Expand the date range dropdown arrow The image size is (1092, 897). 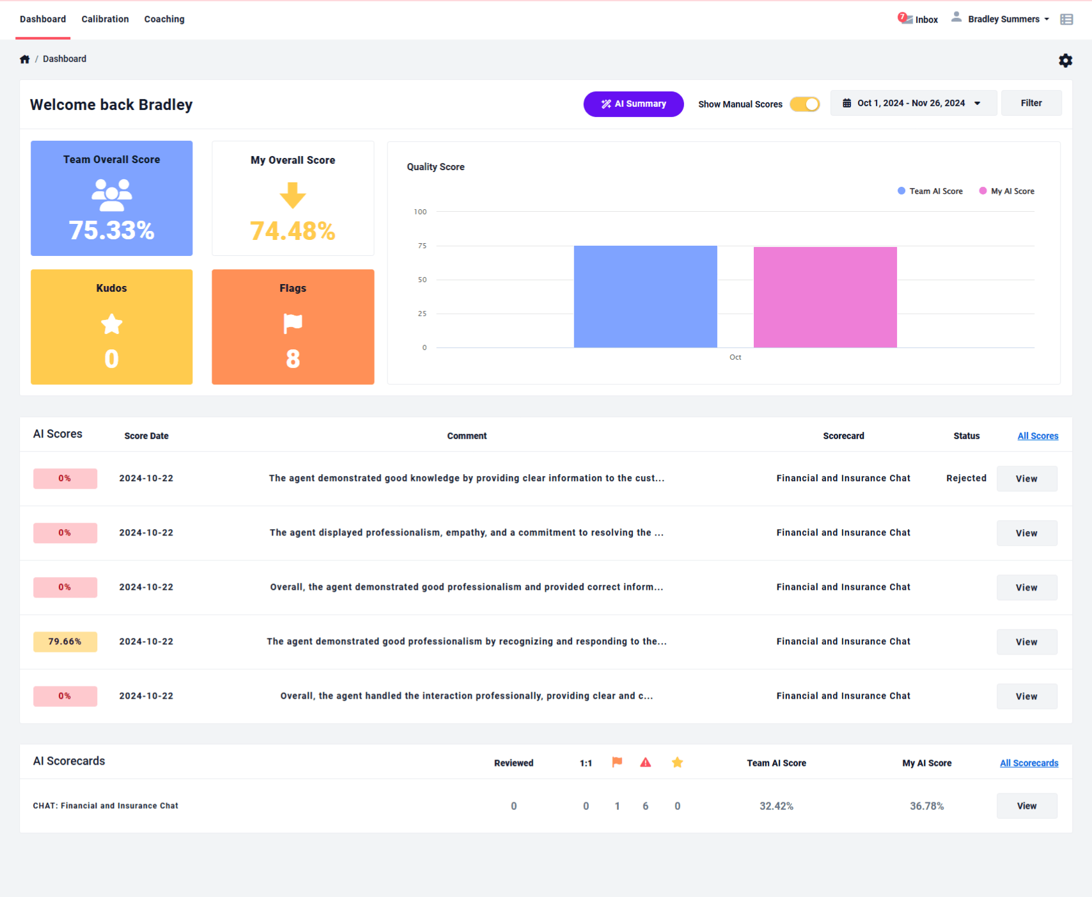(977, 103)
